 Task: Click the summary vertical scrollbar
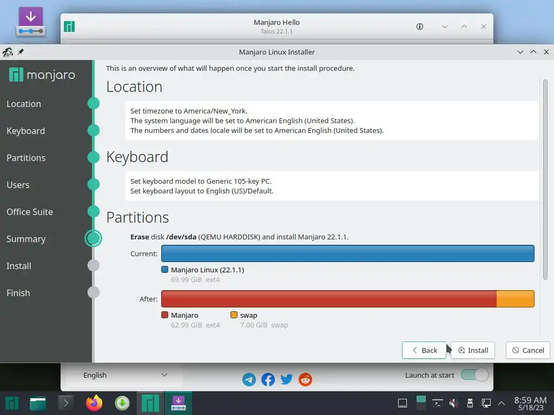click(545, 180)
